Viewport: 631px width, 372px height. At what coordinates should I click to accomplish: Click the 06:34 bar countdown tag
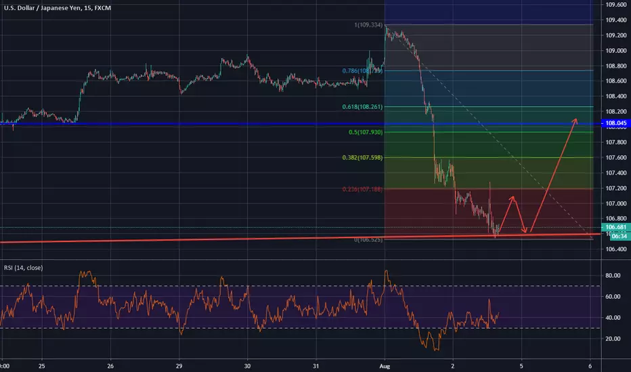pos(619,236)
